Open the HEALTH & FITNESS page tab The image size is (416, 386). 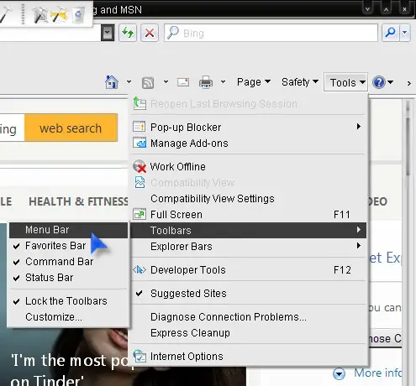pos(78,201)
